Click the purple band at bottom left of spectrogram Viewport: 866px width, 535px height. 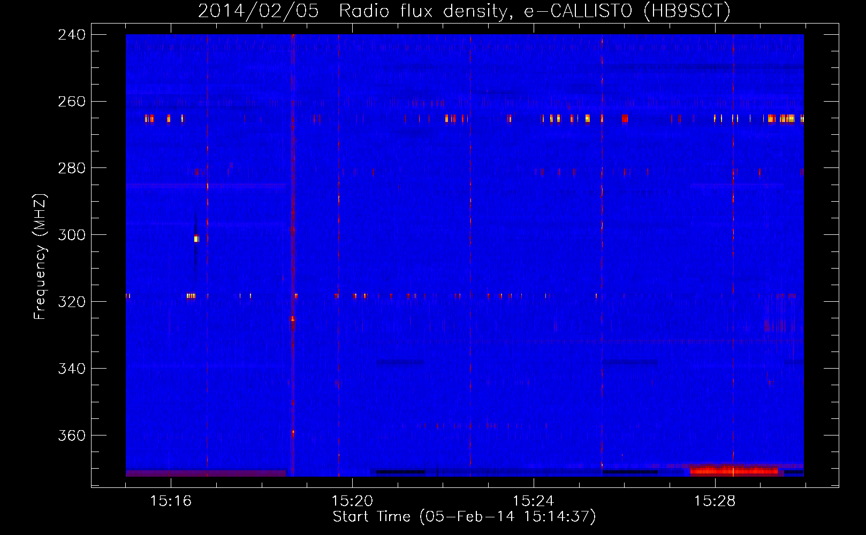coord(206,473)
